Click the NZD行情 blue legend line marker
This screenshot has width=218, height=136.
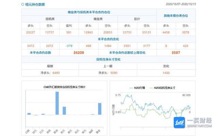click(131, 88)
